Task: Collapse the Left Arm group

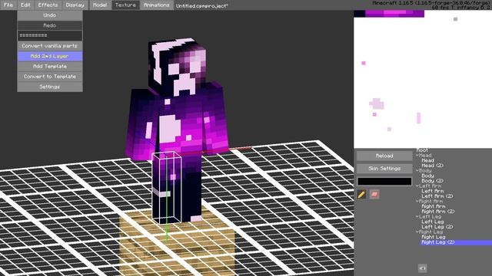Action: tap(417, 186)
